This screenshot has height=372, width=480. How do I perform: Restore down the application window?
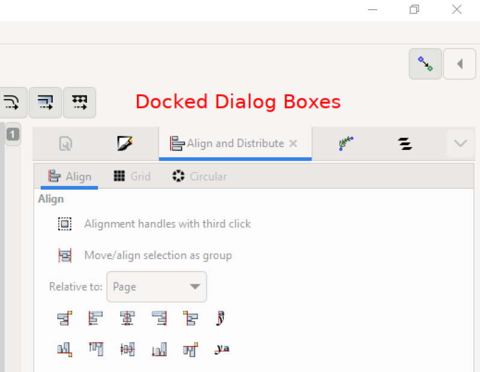click(414, 10)
